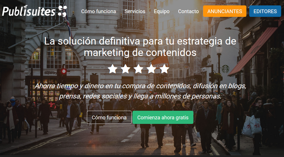Viewport: 284px width, 157px height.
Task: Click the Starbucks sign in the background photo
Action: [225, 69]
